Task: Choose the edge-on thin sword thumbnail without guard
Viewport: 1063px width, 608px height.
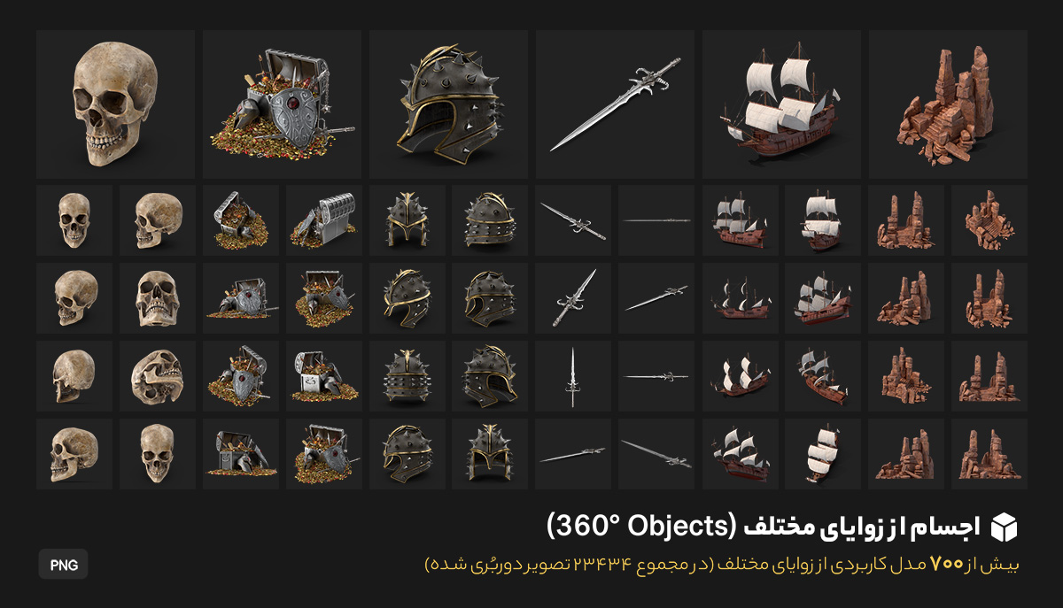Action: pyautogui.click(x=656, y=220)
